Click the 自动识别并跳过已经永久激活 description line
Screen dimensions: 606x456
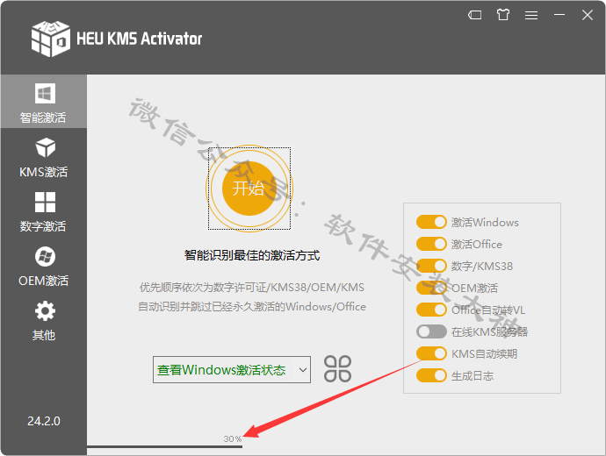coord(252,307)
